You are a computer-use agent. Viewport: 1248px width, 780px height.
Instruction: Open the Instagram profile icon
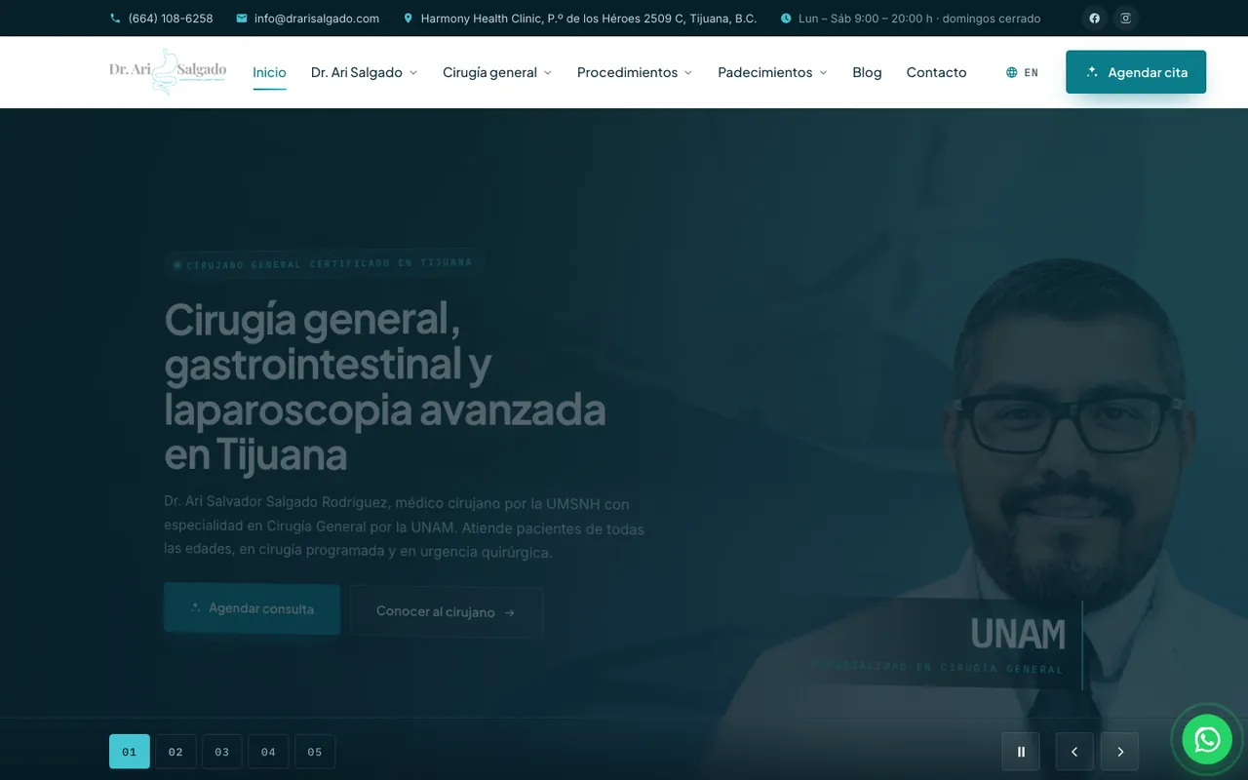pos(1126,19)
